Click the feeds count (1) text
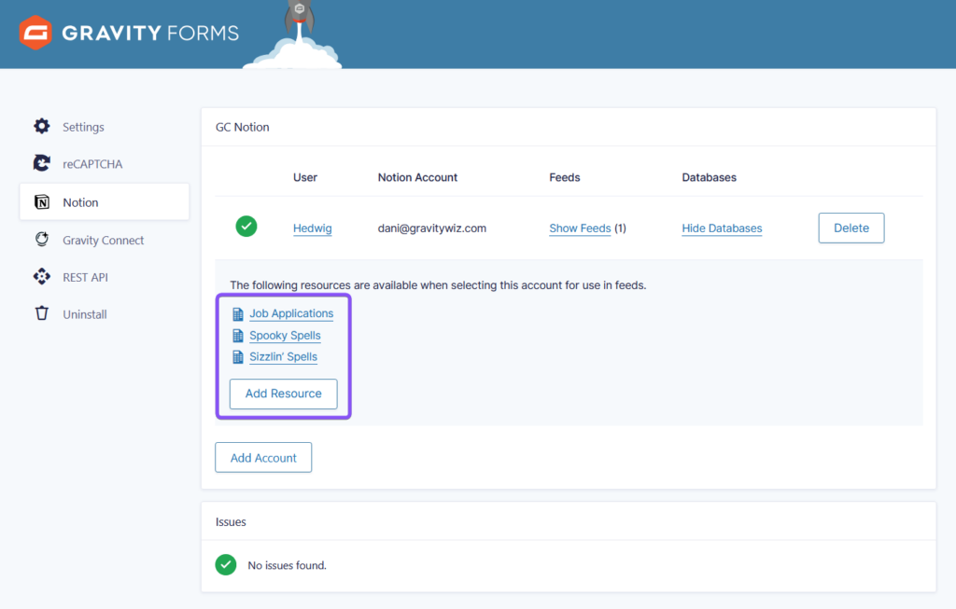956x609 pixels. tap(620, 228)
